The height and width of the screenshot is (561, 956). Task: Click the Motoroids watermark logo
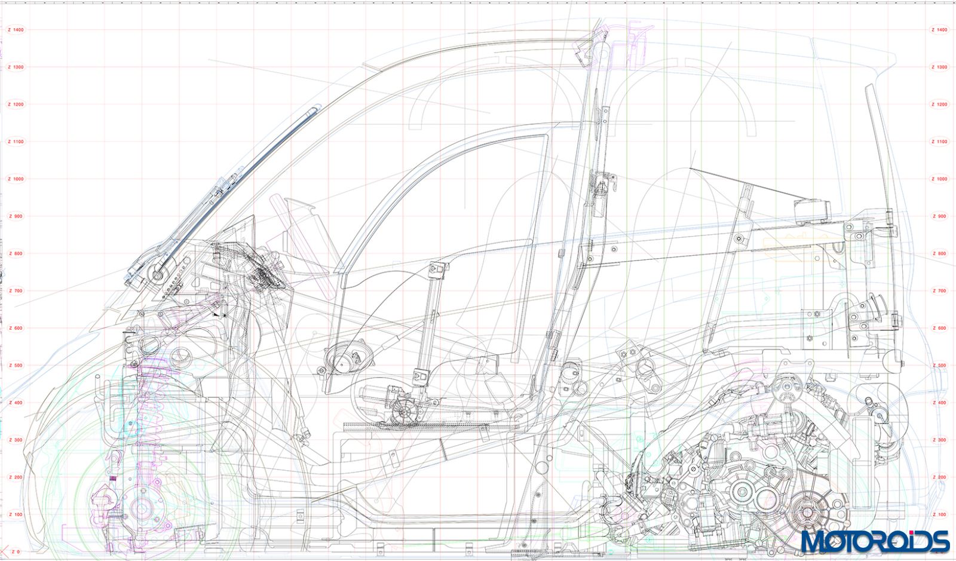pos(875,541)
